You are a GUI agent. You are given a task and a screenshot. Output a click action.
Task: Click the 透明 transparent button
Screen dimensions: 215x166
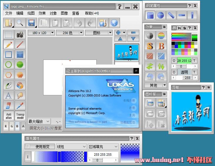tap(184, 72)
